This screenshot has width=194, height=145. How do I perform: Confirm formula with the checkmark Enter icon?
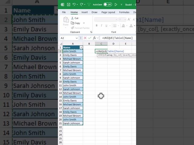tap(90, 38)
